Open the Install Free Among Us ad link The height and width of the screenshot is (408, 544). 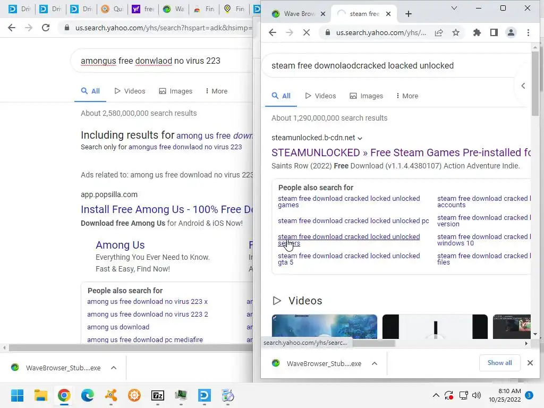pos(167,209)
